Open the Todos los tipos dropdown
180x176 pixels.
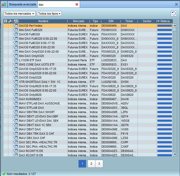click(49, 13)
